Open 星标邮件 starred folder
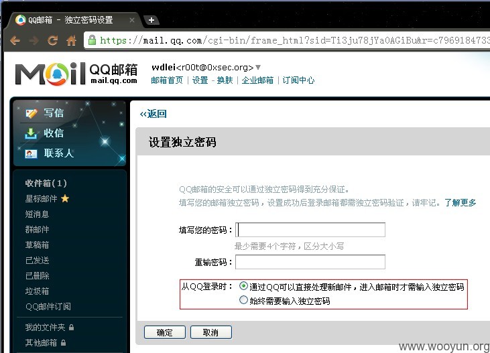490x353 pixels. point(42,199)
